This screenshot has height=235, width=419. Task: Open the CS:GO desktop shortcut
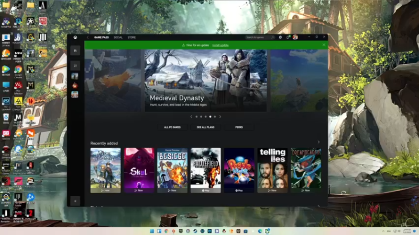(x=43, y=55)
